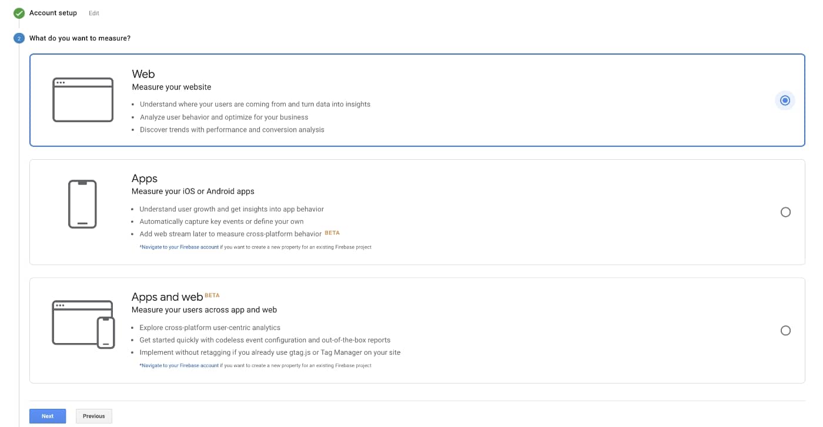Click the green Account setup checkmark icon
This screenshot has width=823, height=427.
(x=19, y=13)
